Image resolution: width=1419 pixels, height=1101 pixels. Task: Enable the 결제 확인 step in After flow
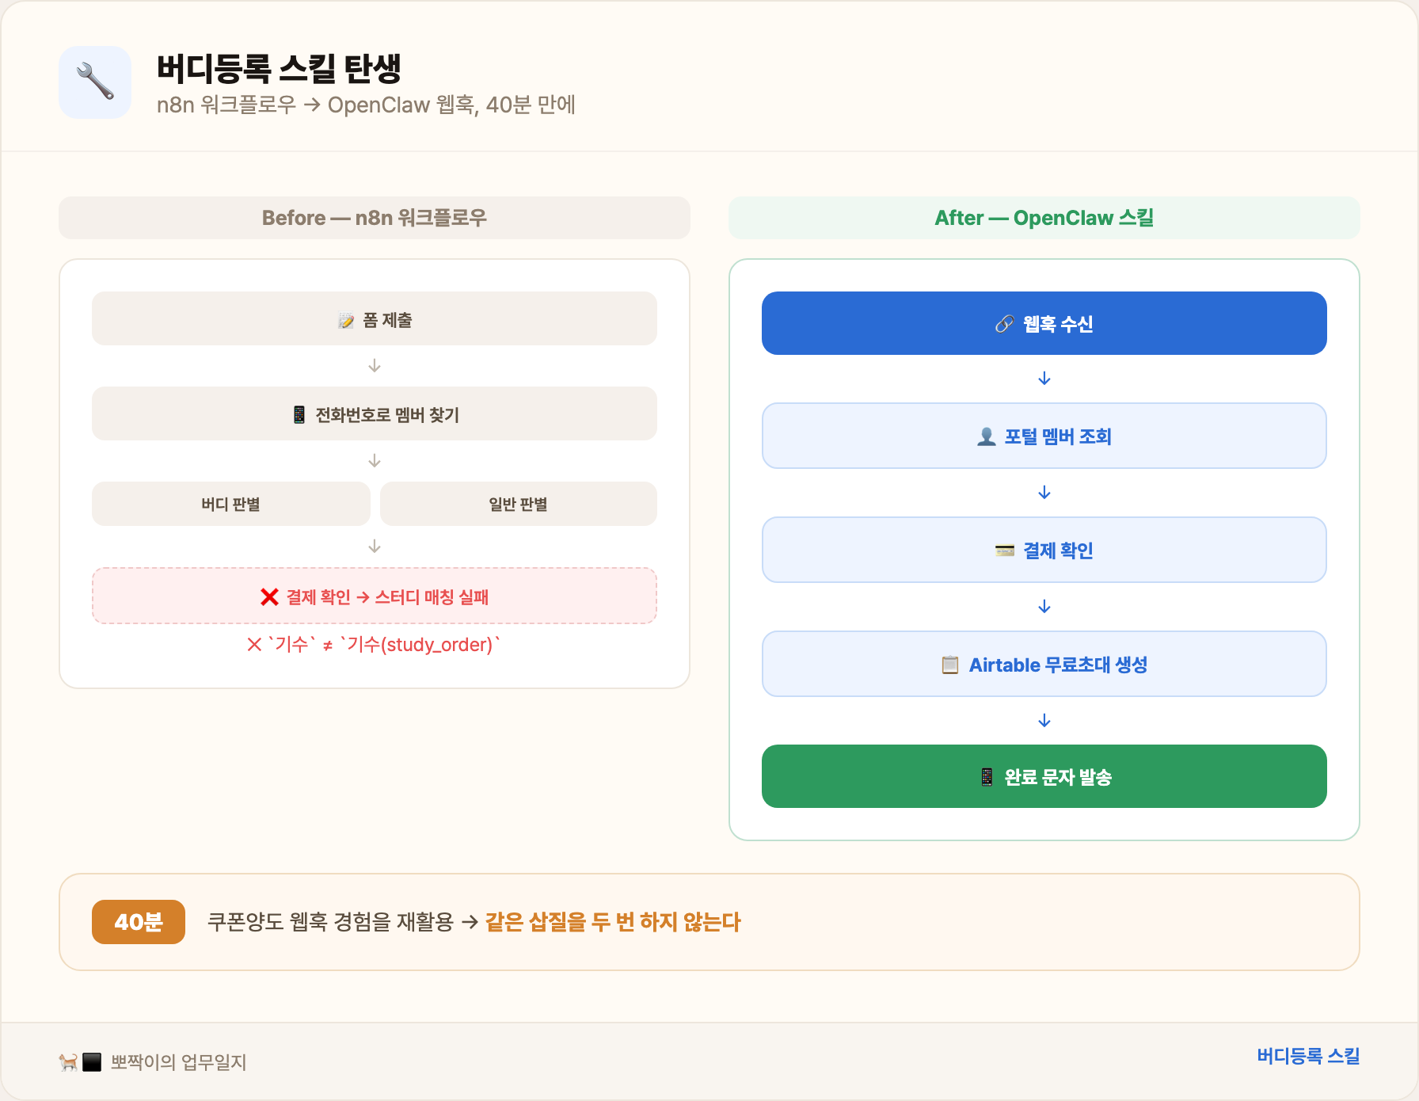click(x=1044, y=550)
